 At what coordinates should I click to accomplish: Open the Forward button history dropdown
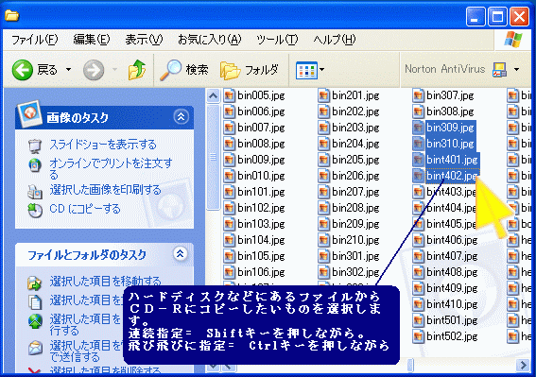[x=115, y=70]
